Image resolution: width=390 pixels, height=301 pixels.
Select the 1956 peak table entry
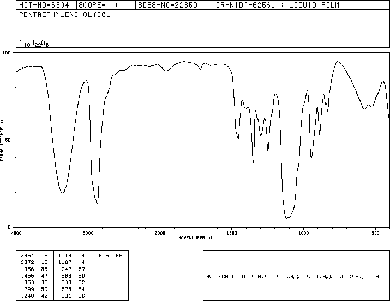[x=34, y=269]
